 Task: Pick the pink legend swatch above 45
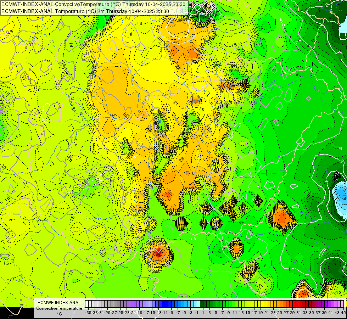(342, 304)
